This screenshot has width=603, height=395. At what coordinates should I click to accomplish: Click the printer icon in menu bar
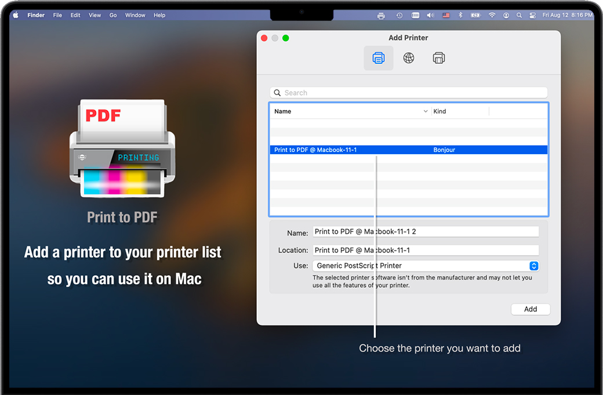coord(381,15)
